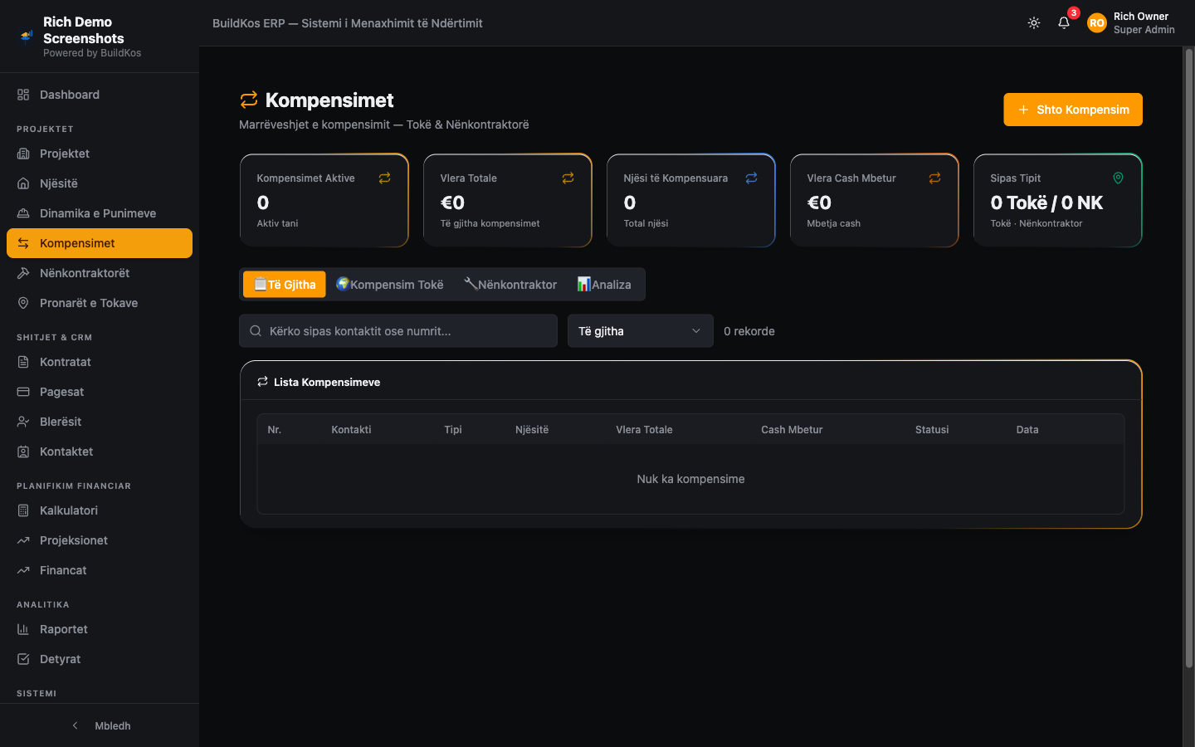Image resolution: width=1195 pixels, height=747 pixels.
Task: Click the Statusi column header
Action: tap(932, 430)
